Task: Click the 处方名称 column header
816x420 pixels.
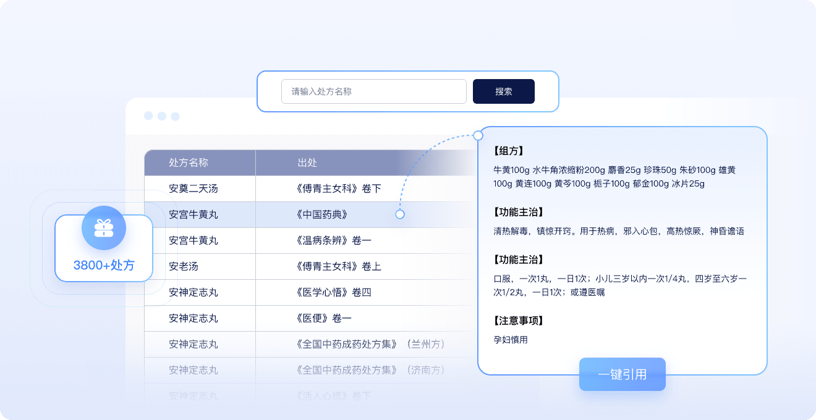Action: click(x=189, y=163)
